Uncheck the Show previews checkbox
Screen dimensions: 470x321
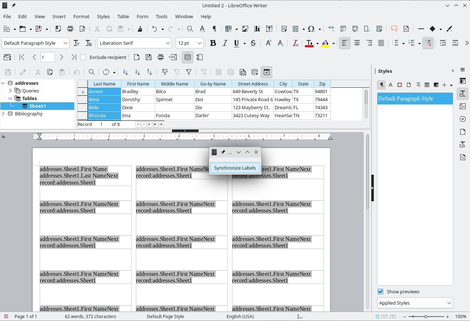380,292
